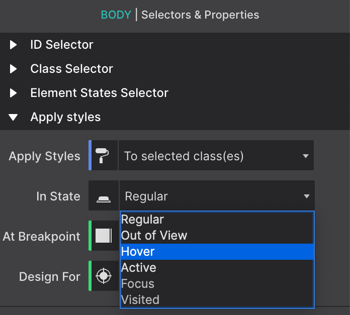350x315 pixels.
Task: Click the paint roller Apply Styles icon
Action: 102,155
